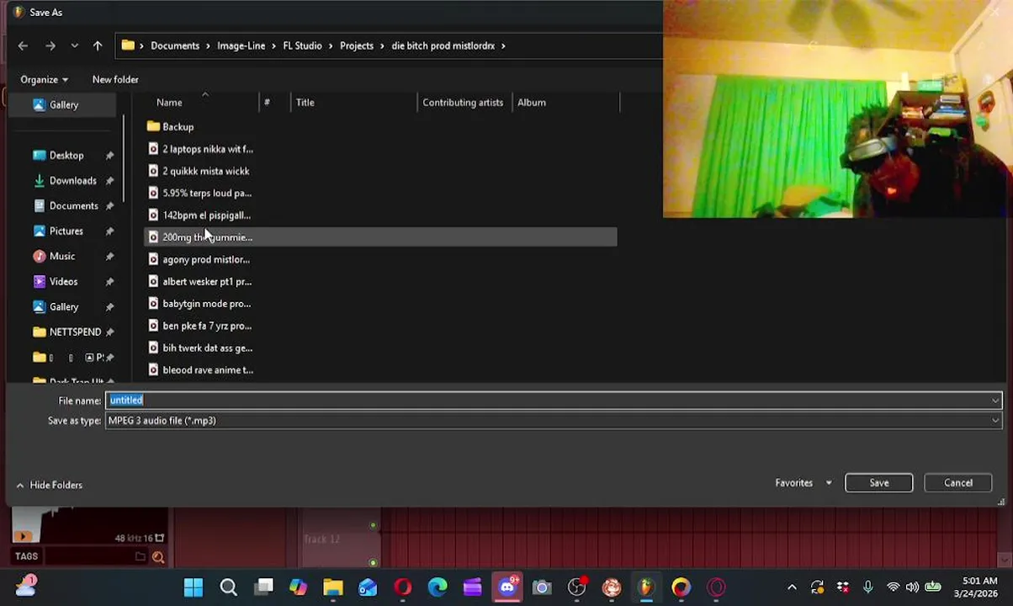Image resolution: width=1013 pixels, height=606 pixels.
Task: Switch to FL Studio taskbar icon
Action: (646, 587)
